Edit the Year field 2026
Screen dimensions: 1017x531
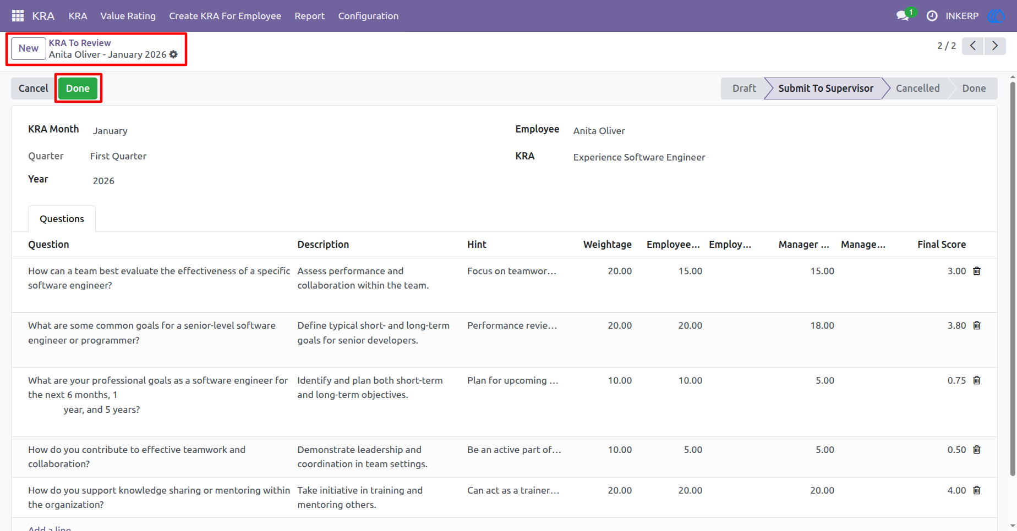(x=103, y=181)
